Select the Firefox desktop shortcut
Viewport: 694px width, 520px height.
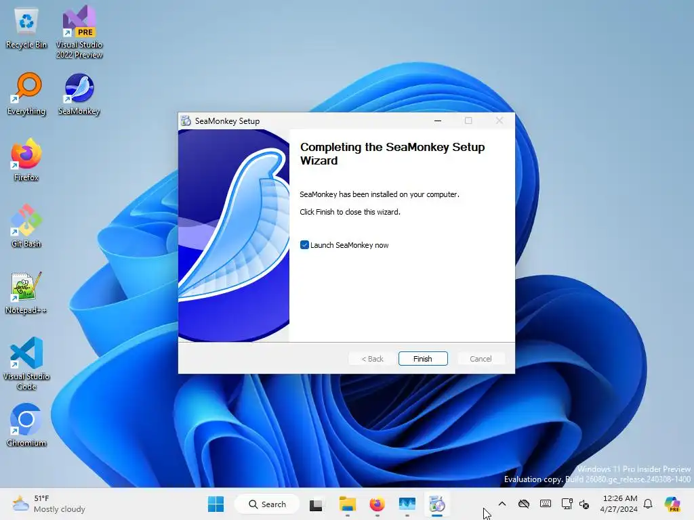tap(26, 160)
